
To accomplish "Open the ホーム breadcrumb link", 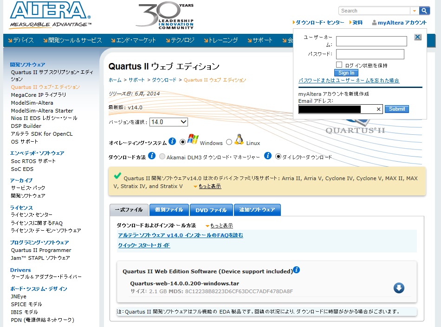I will (x=115, y=80).
